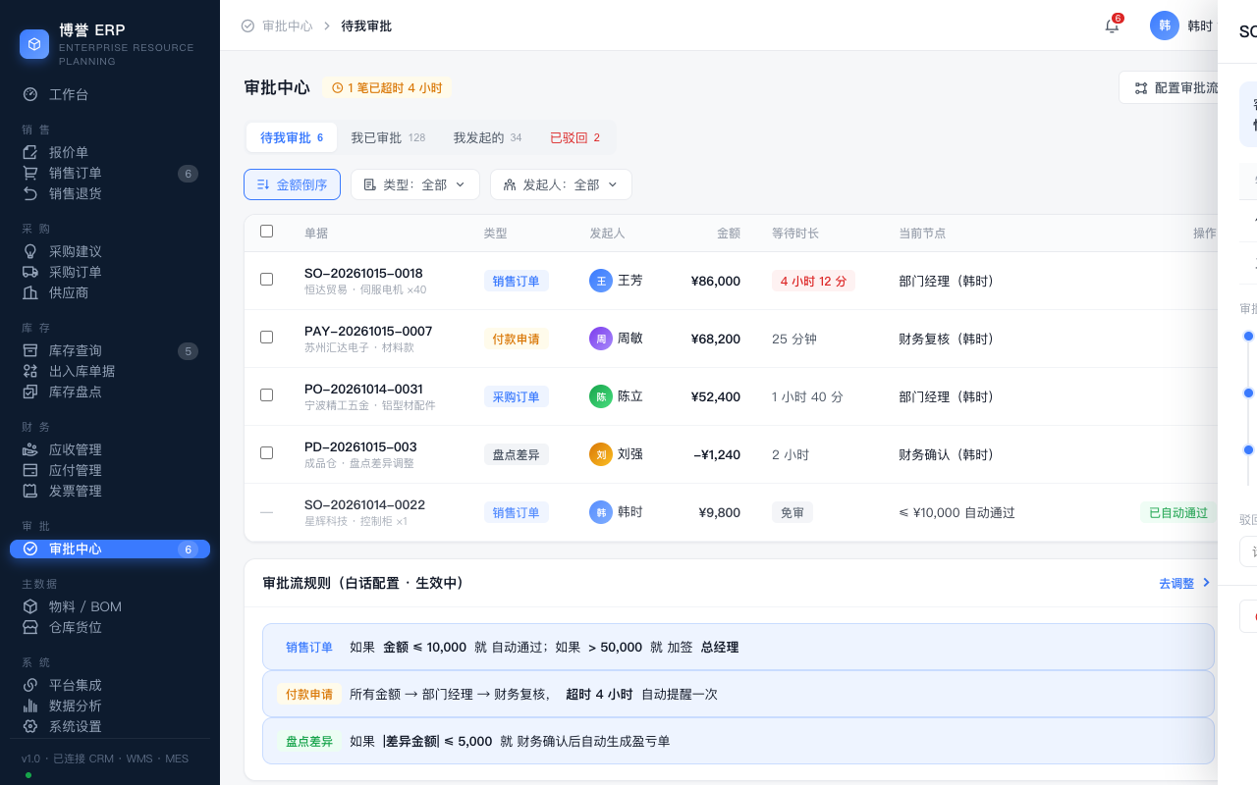Open 采购建议 lightbulb icon
Image resolution: width=1257 pixels, height=785 pixels.
[30, 251]
